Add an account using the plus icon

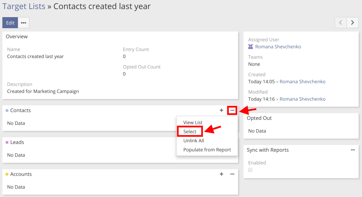click(x=221, y=174)
